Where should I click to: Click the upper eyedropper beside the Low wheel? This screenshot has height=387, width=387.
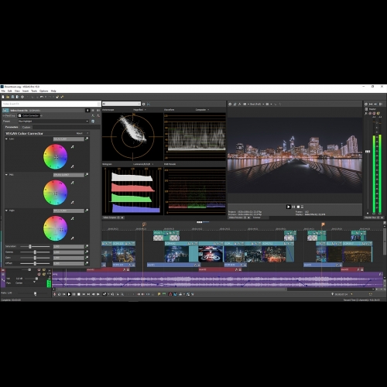coord(73,147)
